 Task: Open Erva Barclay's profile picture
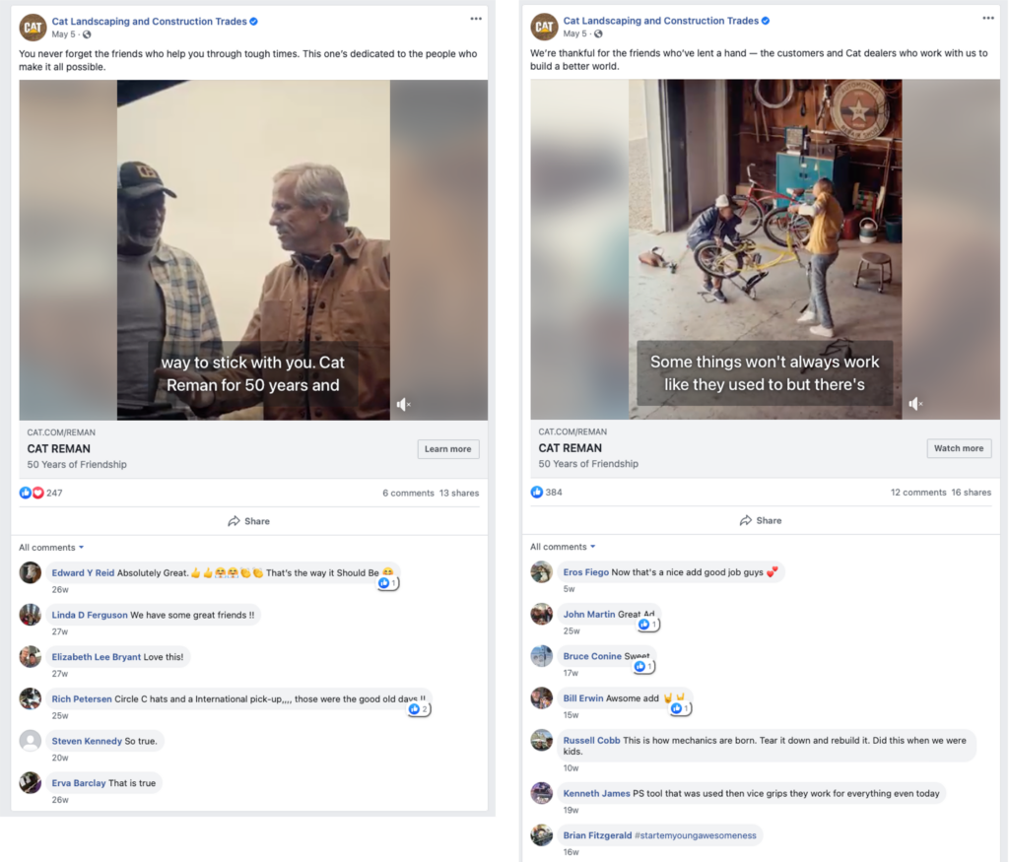pyautogui.click(x=31, y=783)
